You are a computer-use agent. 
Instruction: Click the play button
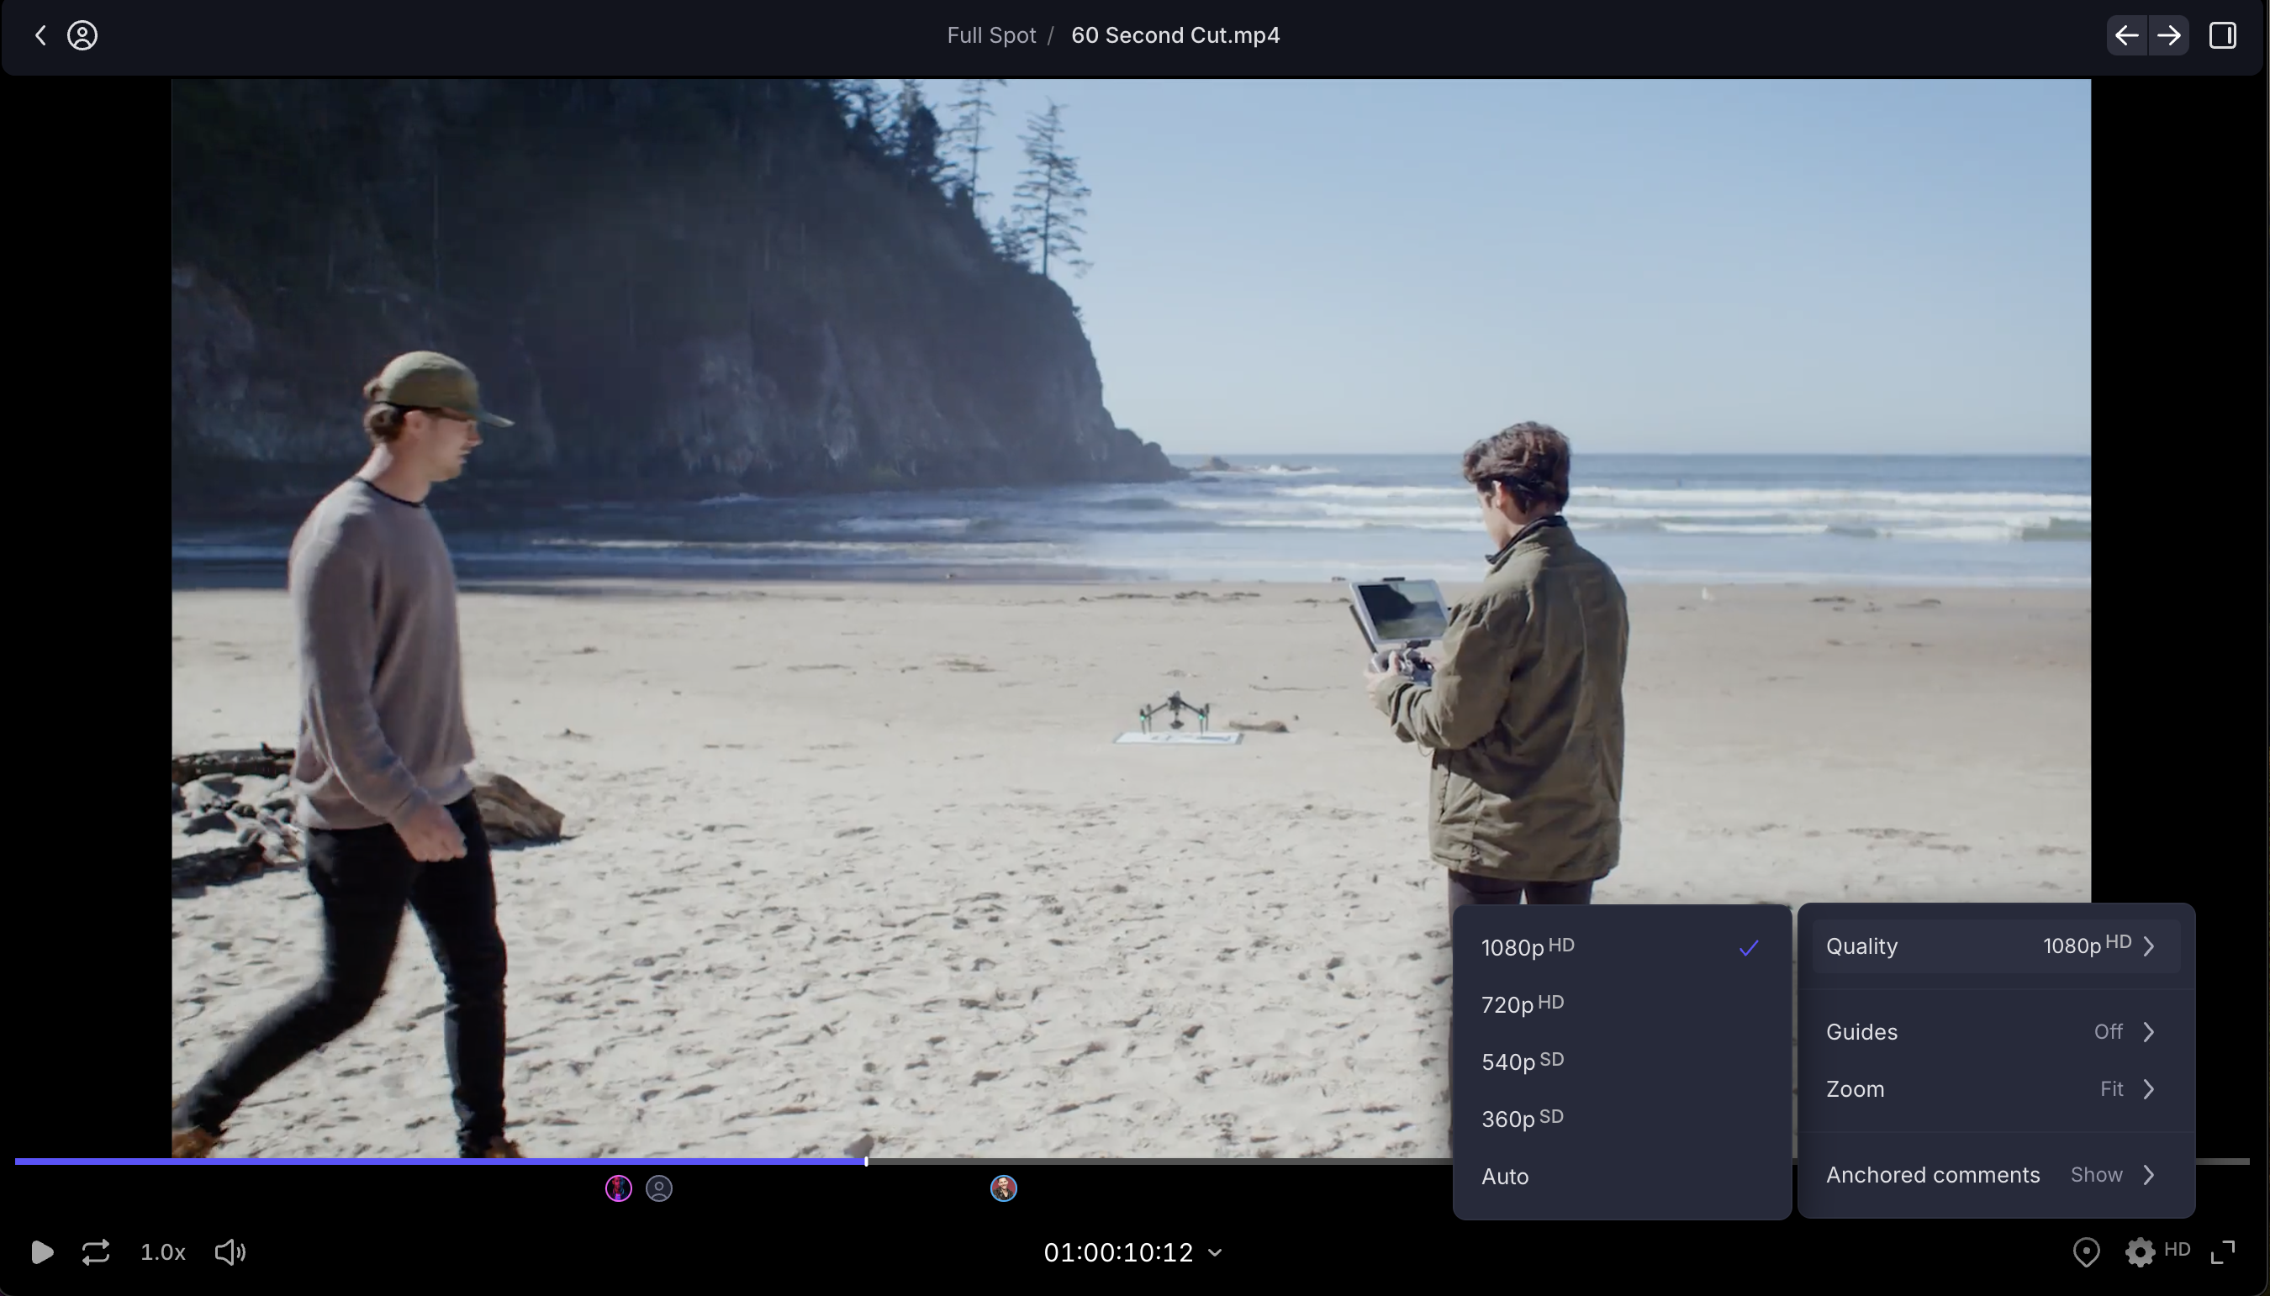(x=41, y=1252)
